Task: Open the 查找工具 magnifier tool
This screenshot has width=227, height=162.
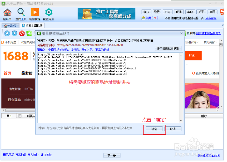Action: 21,14
